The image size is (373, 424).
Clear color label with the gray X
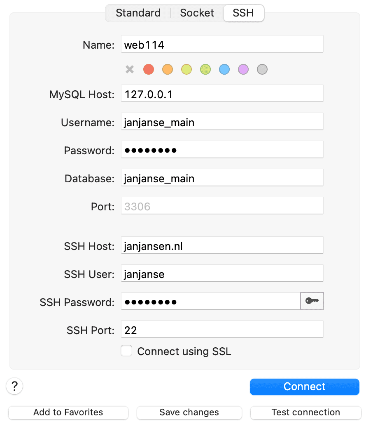point(130,69)
